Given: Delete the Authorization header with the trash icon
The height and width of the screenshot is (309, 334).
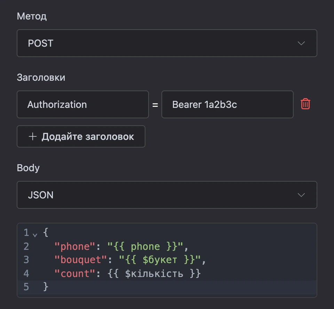Looking at the screenshot, I should [305, 104].
